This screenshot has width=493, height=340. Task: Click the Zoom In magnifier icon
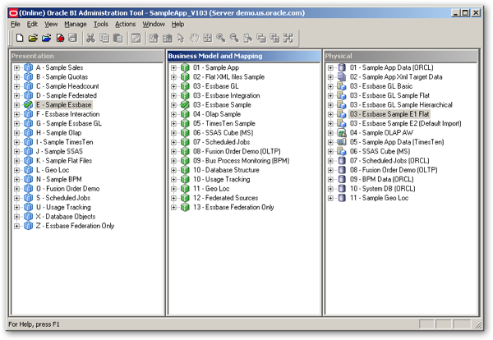click(x=221, y=38)
